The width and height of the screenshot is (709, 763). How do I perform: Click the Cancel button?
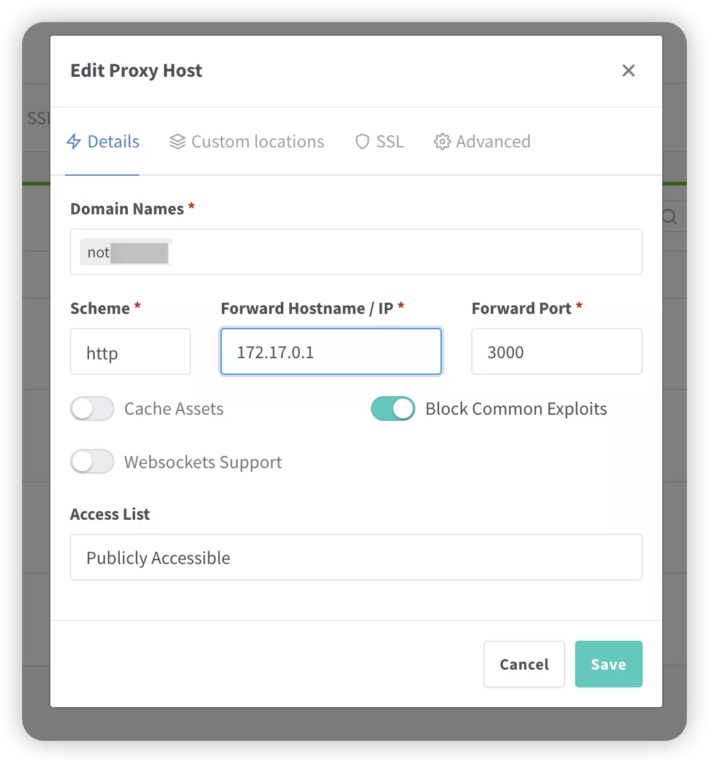point(524,664)
